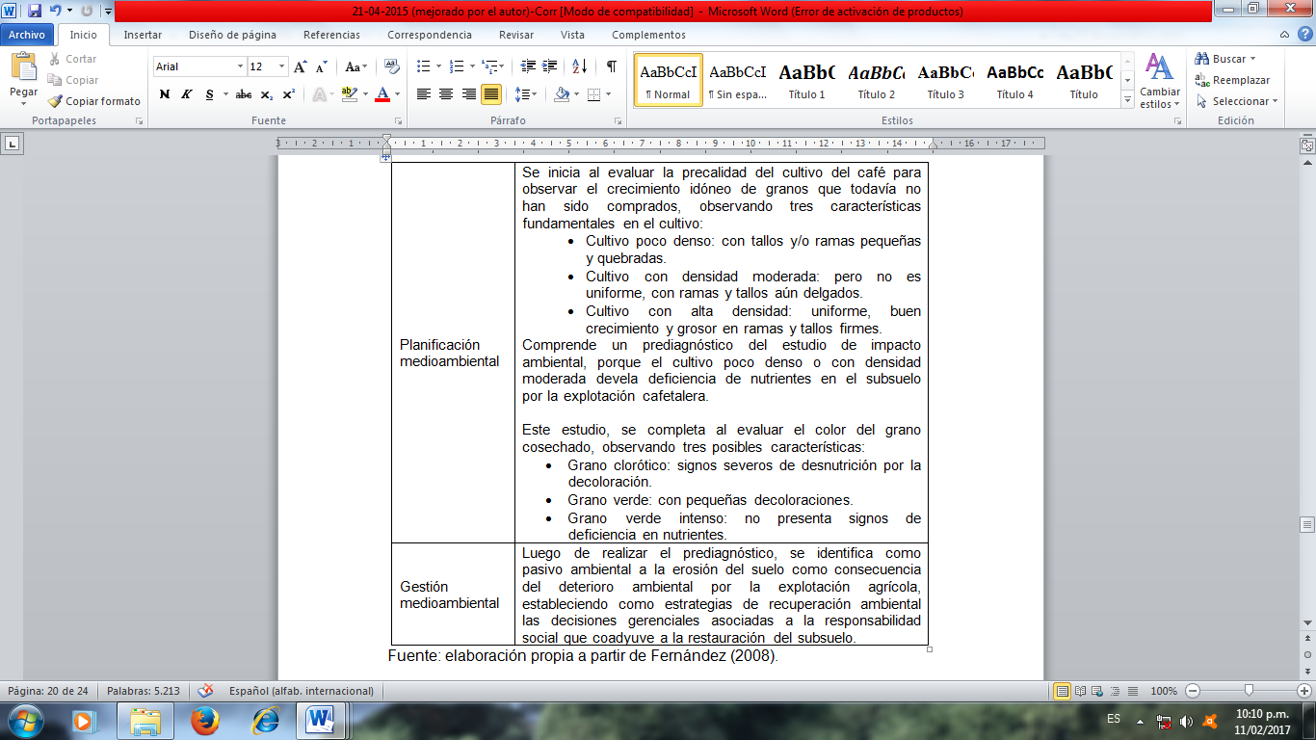Apply the Título 1 style
The image size is (1316, 740).
tap(807, 80)
